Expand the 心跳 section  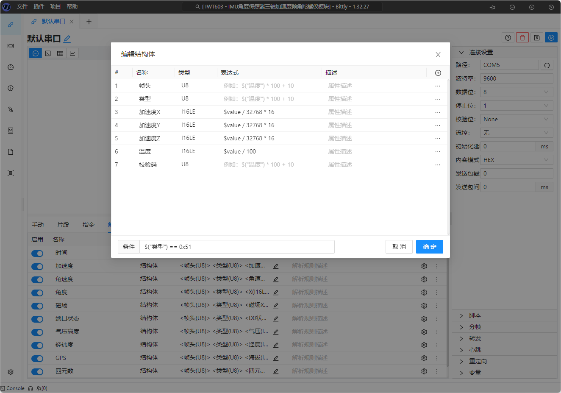coord(475,350)
